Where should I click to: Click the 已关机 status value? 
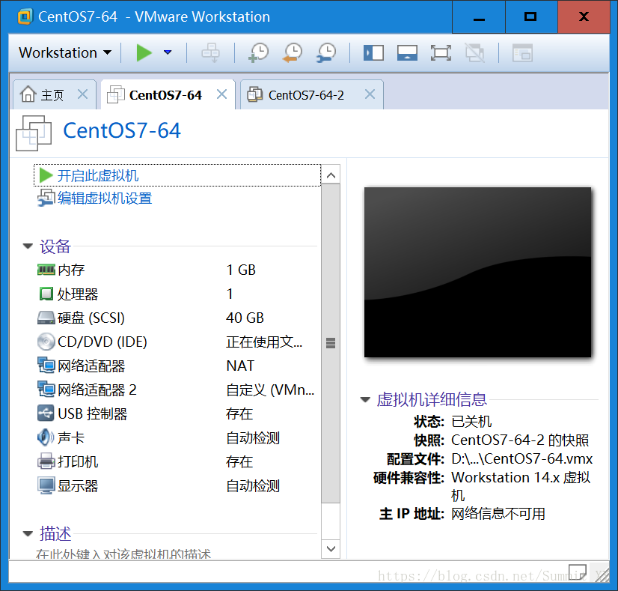tap(471, 422)
